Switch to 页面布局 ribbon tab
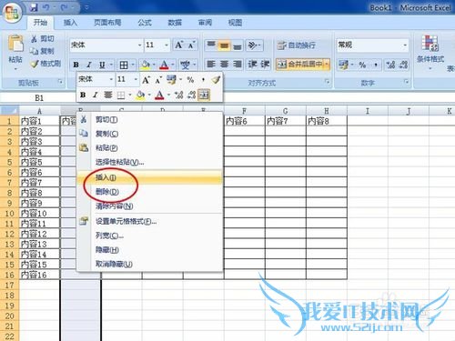The height and width of the screenshot is (341, 455). click(107, 23)
